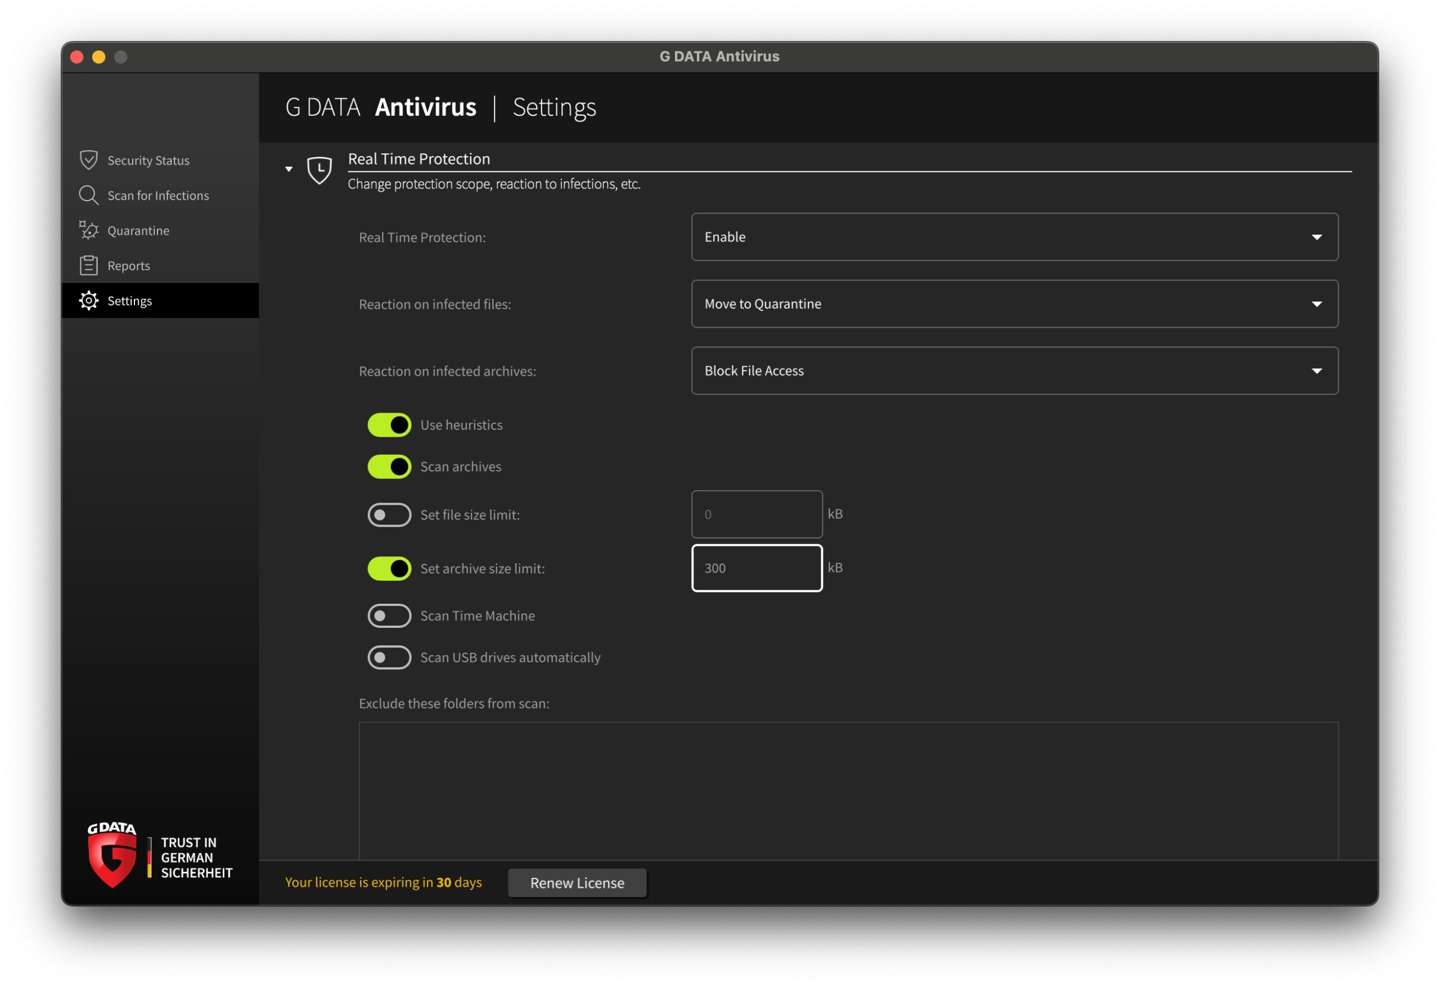The image size is (1440, 987).
Task: Turn on Scan USB drives automatically
Action: (x=389, y=657)
